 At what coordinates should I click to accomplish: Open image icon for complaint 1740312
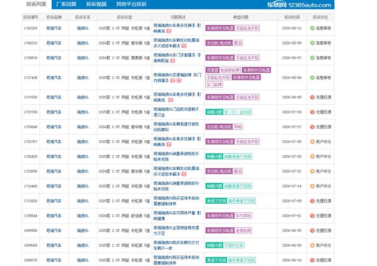coord(184,46)
